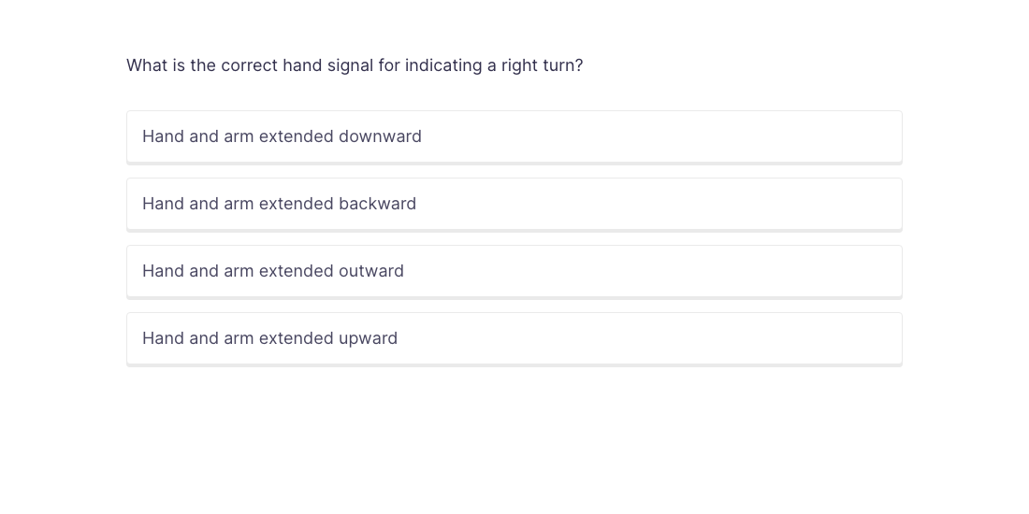Image resolution: width=1029 pixels, height=514 pixels.
Task: Choose "Hand and arm extended backward" option
Action: (514, 204)
